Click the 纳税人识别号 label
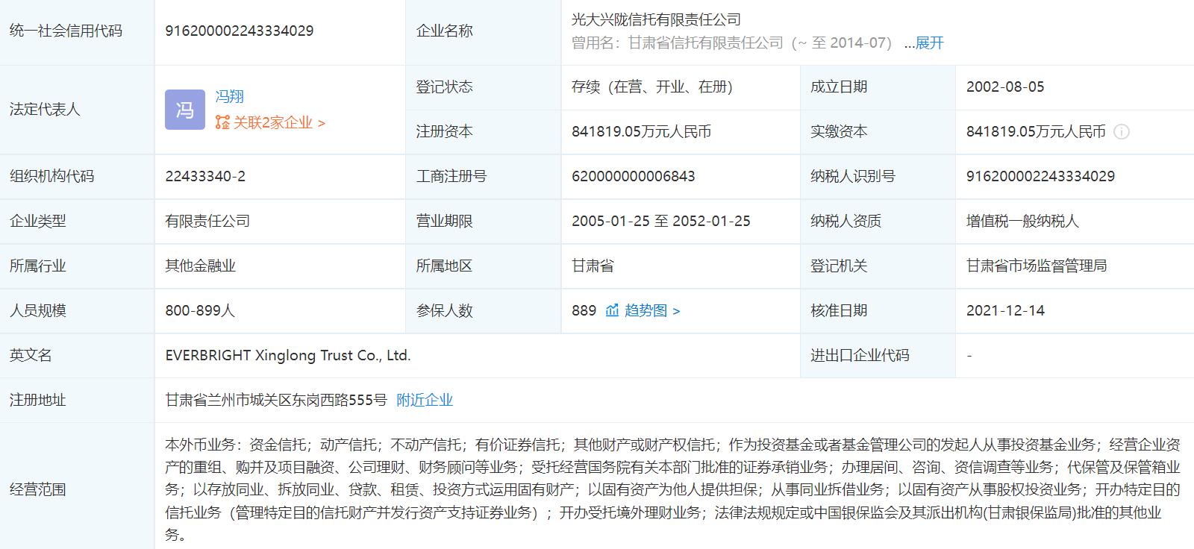This screenshot has width=1194, height=549. 853,176
